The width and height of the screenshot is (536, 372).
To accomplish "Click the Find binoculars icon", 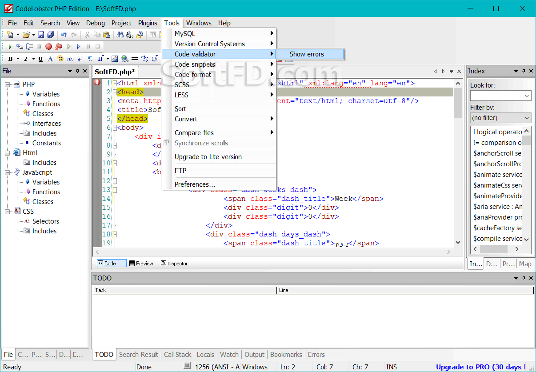I will click(x=120, y=35).
